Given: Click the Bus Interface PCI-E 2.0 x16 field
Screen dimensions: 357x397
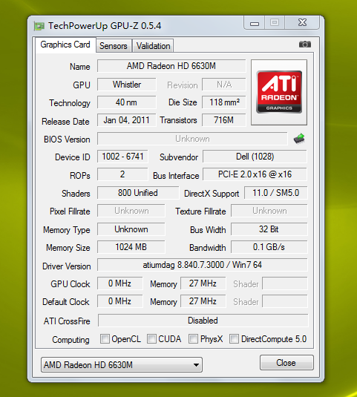Looking at the screenshot, I should click(255, 174).
